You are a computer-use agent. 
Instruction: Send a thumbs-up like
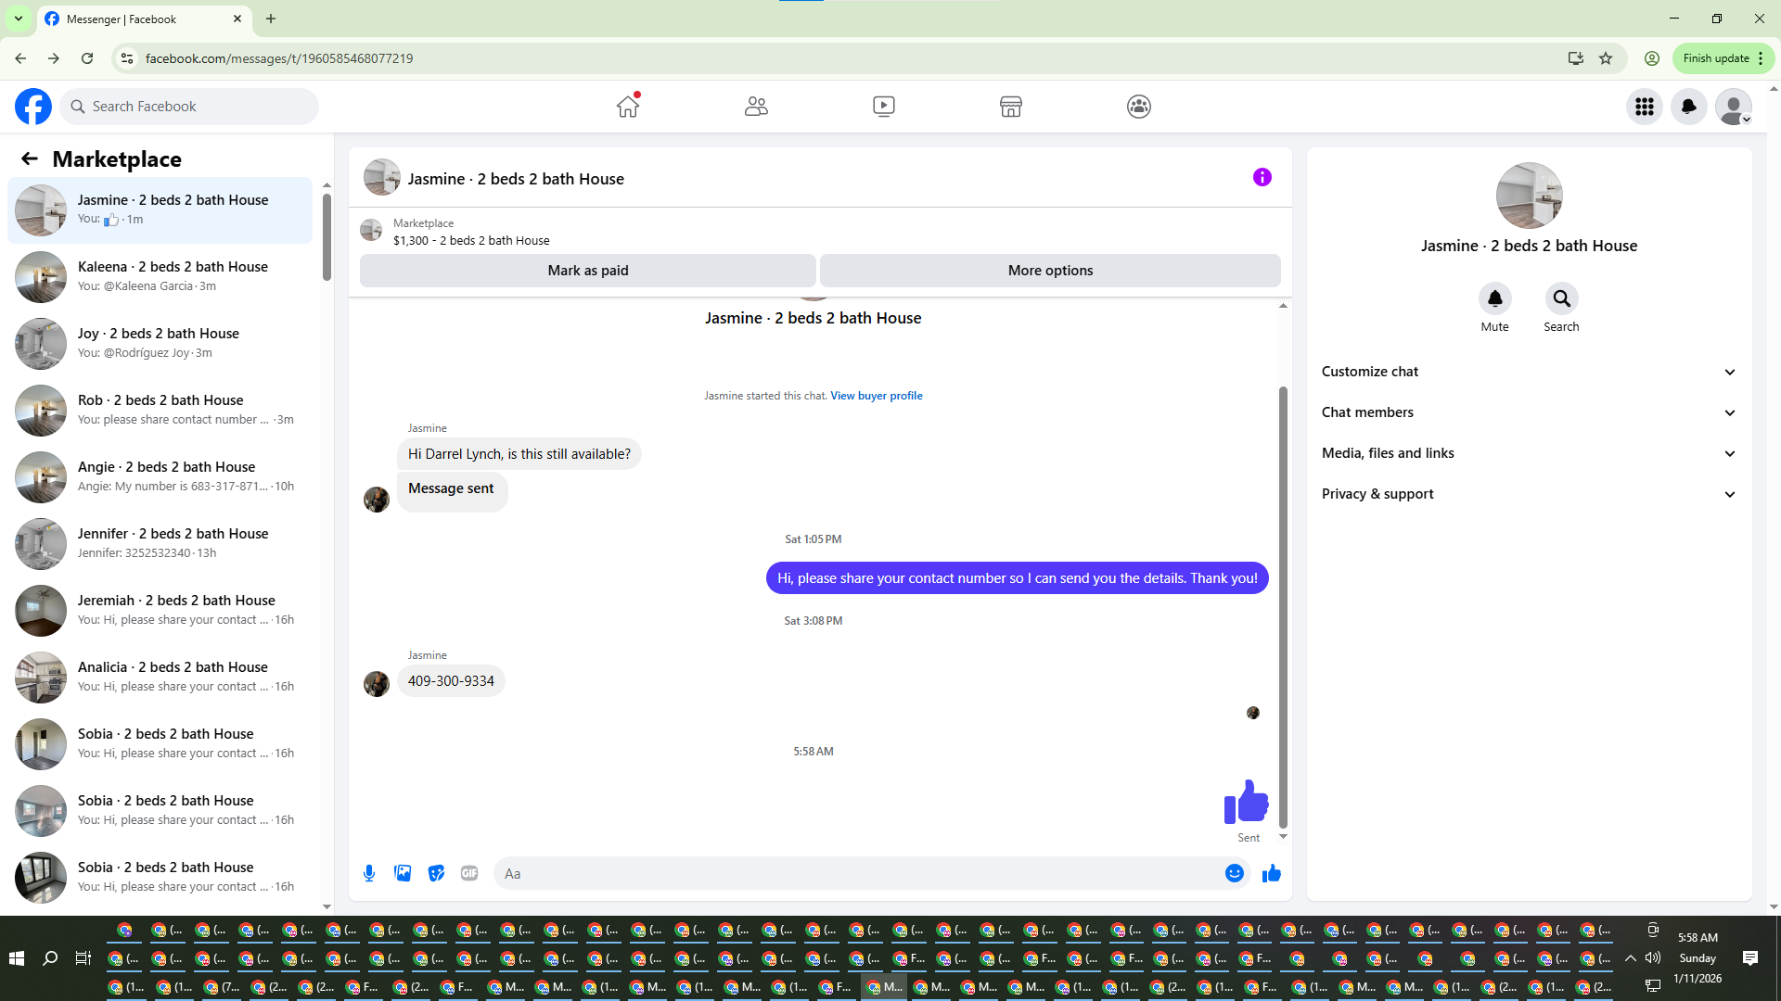tap(1271, 873)
